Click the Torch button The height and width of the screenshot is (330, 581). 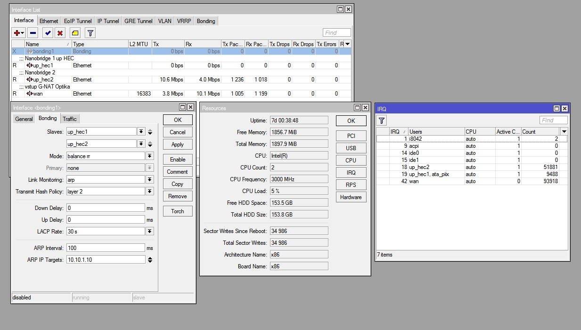(178, 211)
